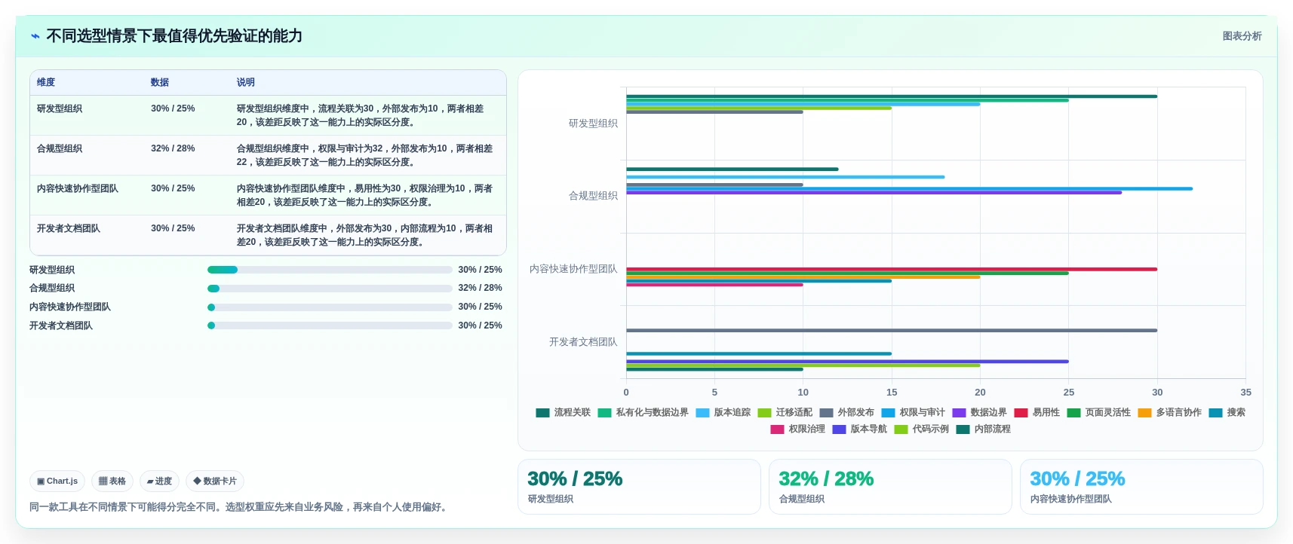Toggle the 流程关联 legend swatch
The image size is (1293, 544).
(x=543, y=413)
